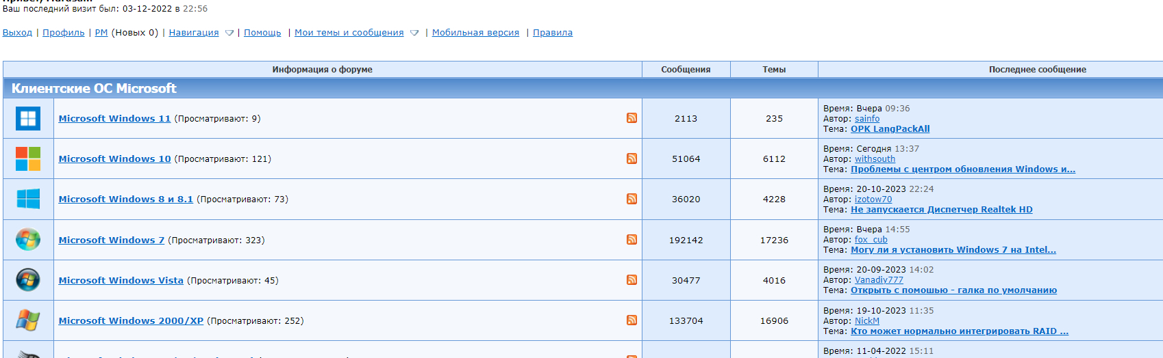The image size is (1163, 358).
Task: Open RSS feed for Microsoft Windows 7
Action: pos(631,239)
